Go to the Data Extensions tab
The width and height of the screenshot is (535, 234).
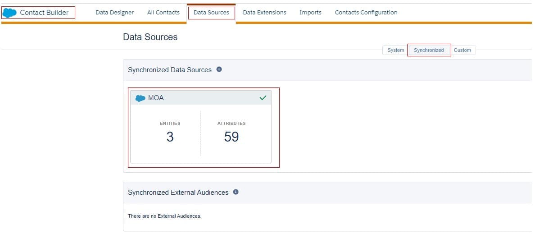click(264, 13)
